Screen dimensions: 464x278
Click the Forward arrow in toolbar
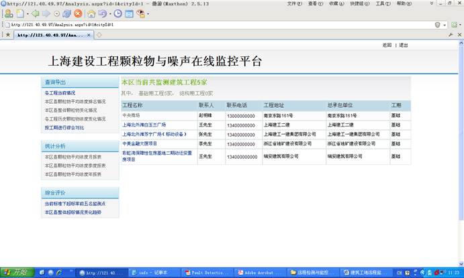(46, 13)
